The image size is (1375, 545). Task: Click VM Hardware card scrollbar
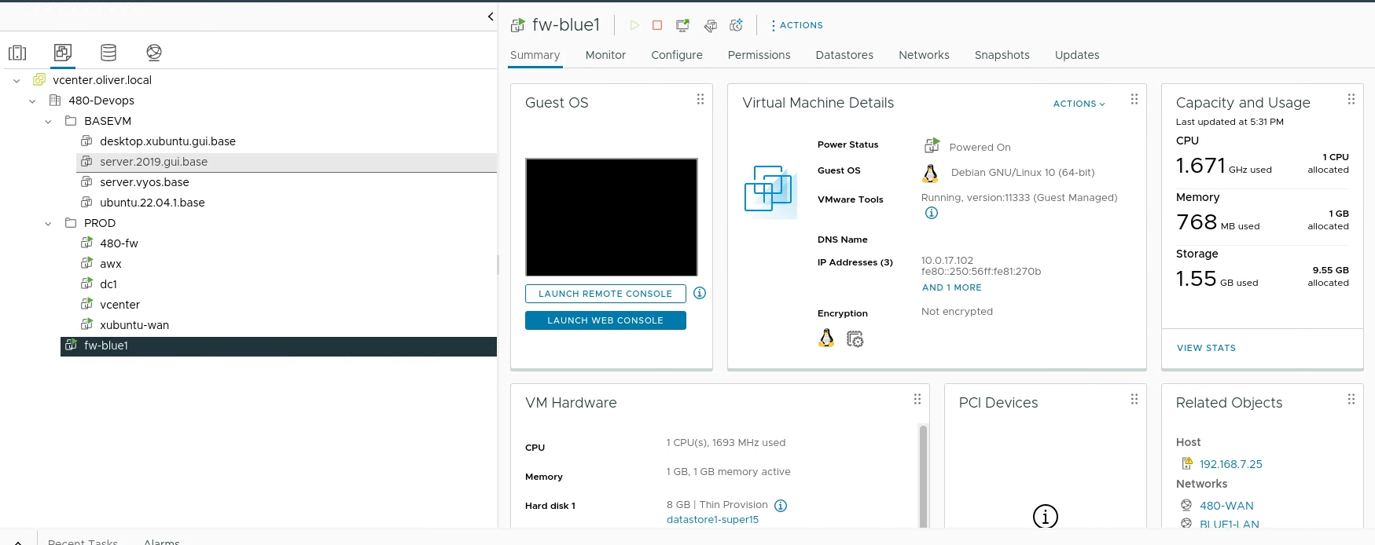click(923, 476)
